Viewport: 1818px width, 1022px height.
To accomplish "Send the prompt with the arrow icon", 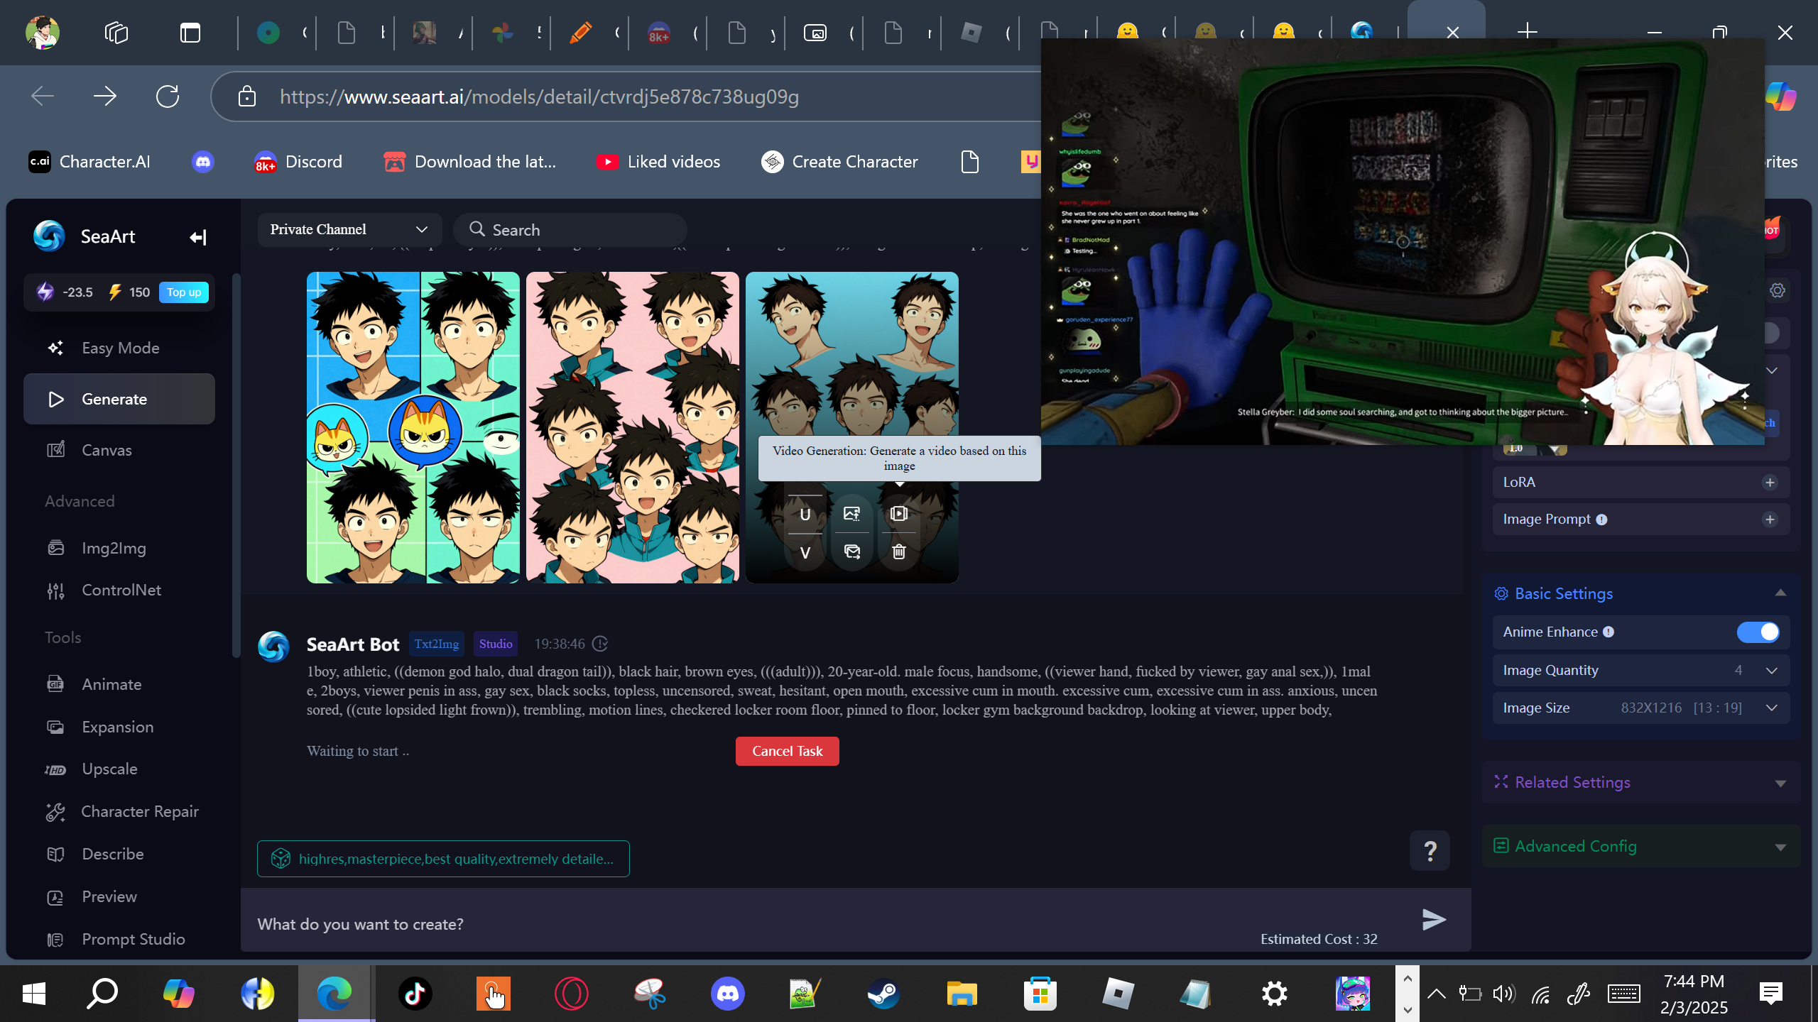I will click(1435, 920).
